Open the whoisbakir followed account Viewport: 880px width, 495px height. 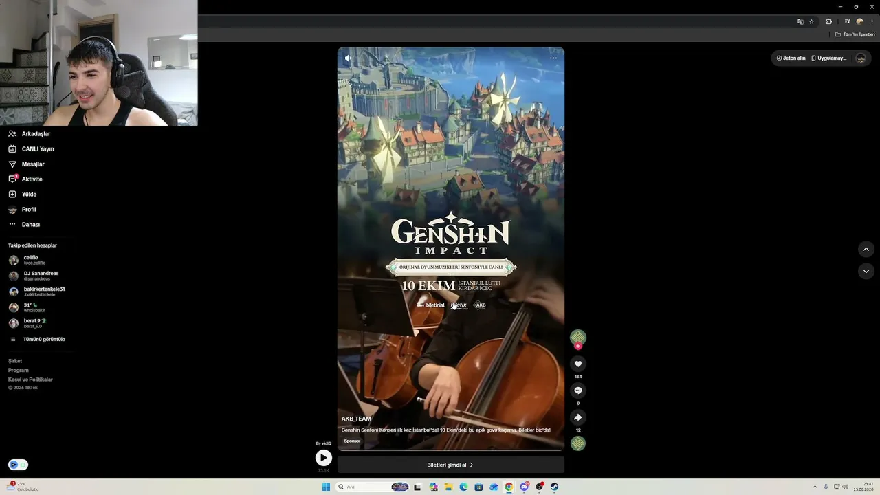[27, 307]
